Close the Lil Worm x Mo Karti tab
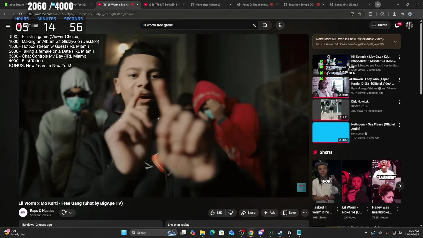This screenshot has height=238, width=423. 137,5
